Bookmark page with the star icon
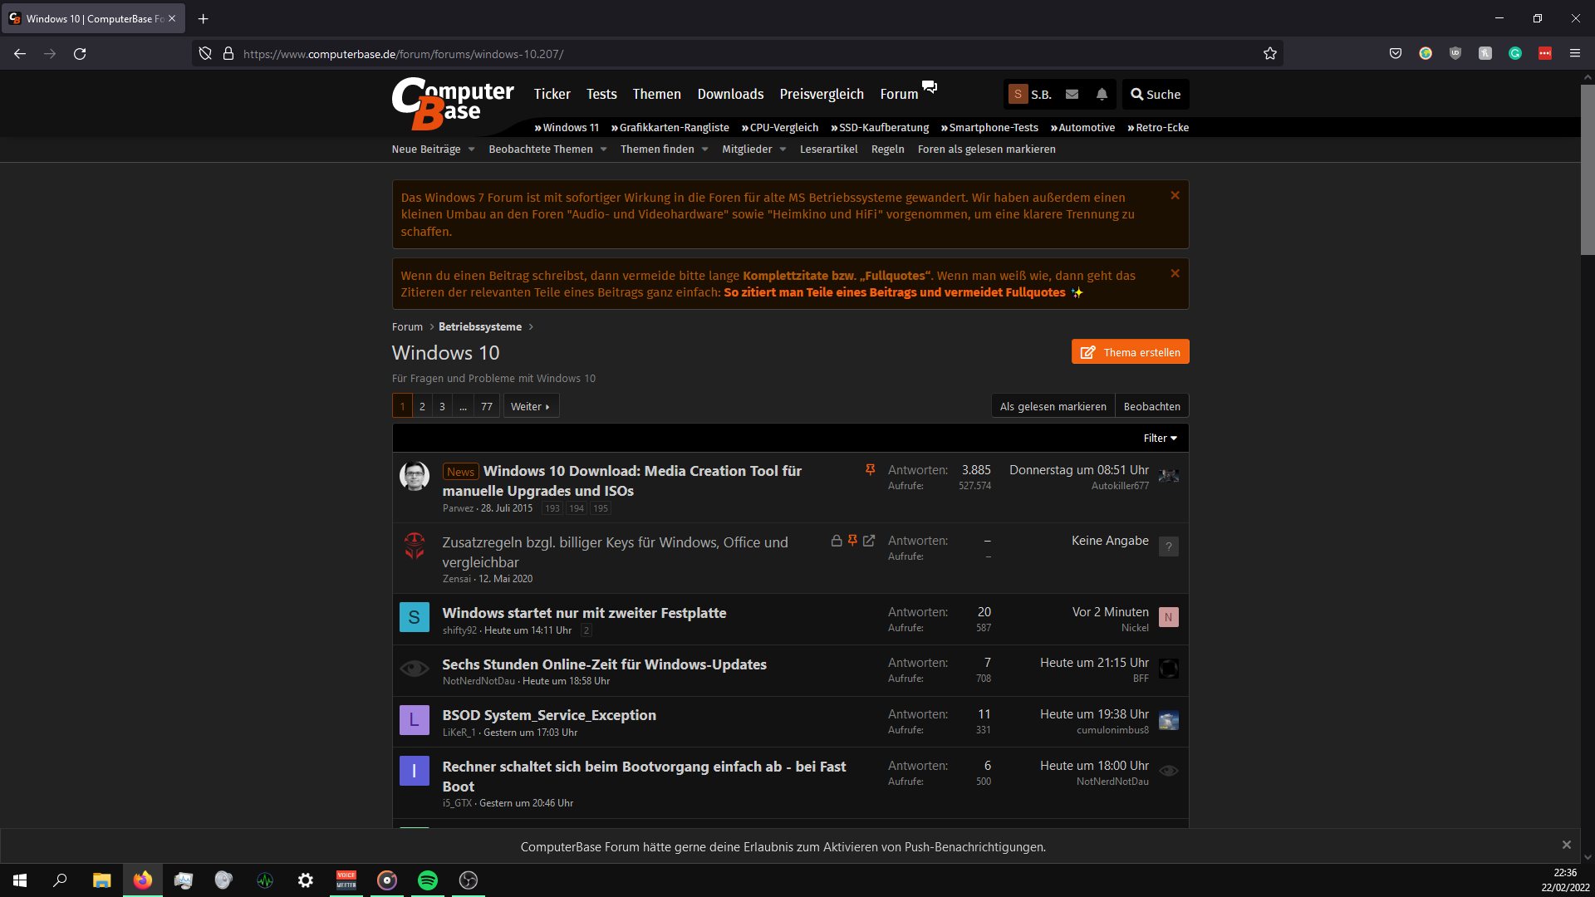The image size is (1595, 897). pos(1270,53)
